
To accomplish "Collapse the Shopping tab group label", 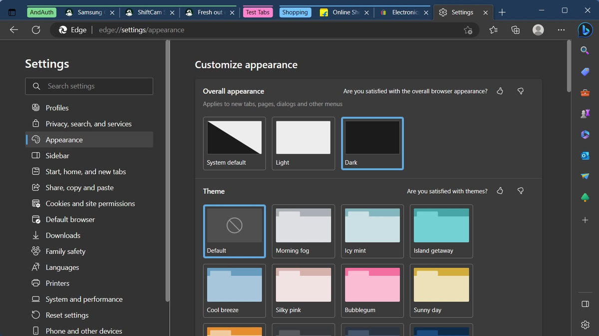I will (x=295, y=12).
